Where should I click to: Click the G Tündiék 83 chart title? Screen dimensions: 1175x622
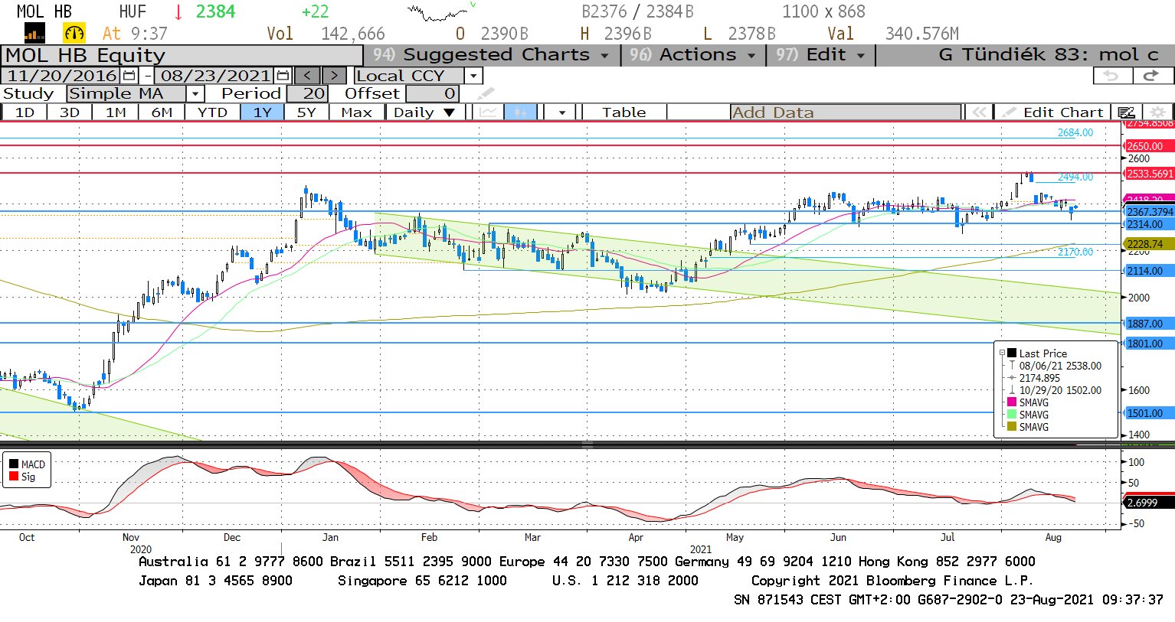(x=1048, y=55)
